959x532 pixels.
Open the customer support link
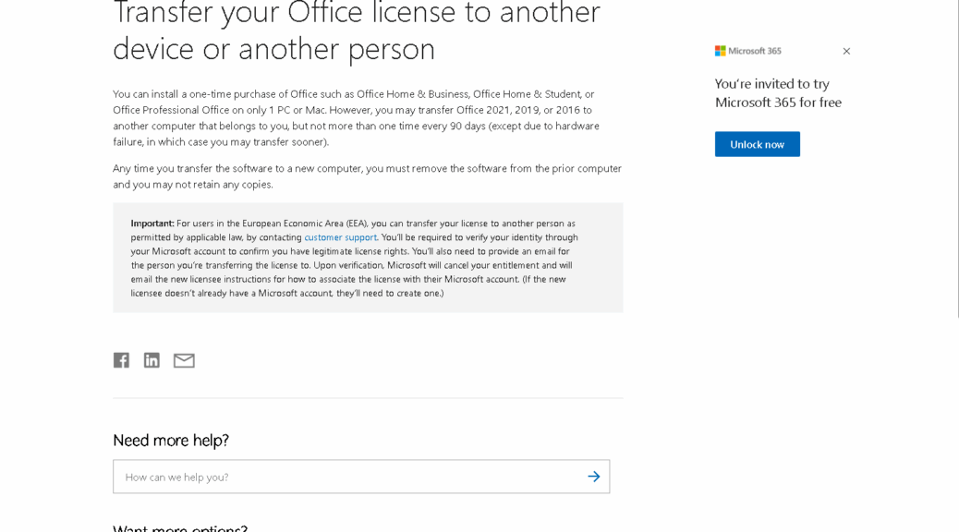coord(341,237)
